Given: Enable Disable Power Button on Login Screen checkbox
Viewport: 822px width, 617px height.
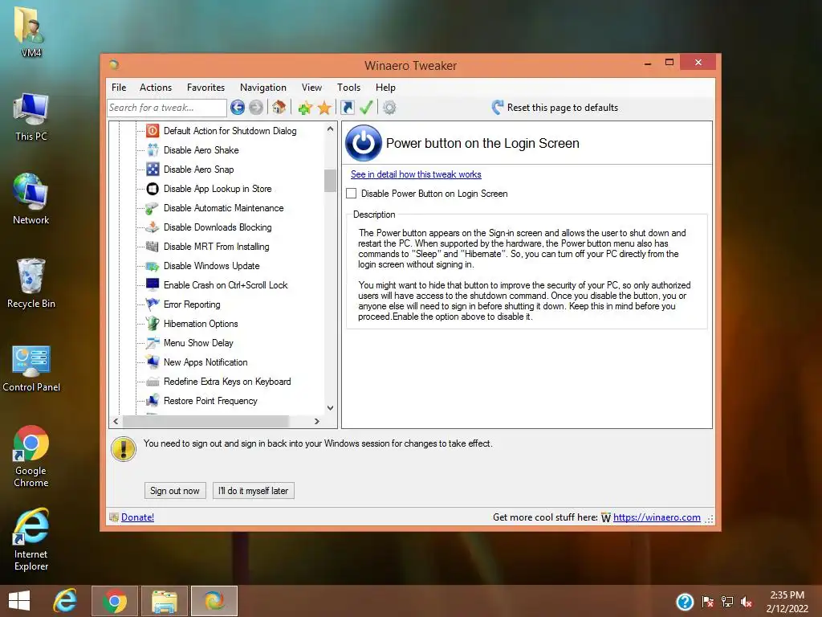Looking at the screenshot, I should 352,193.
